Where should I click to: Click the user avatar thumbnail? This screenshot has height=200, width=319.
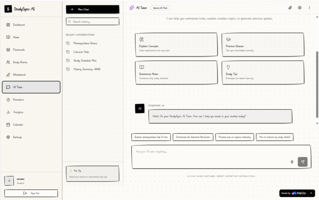point(9,181)
